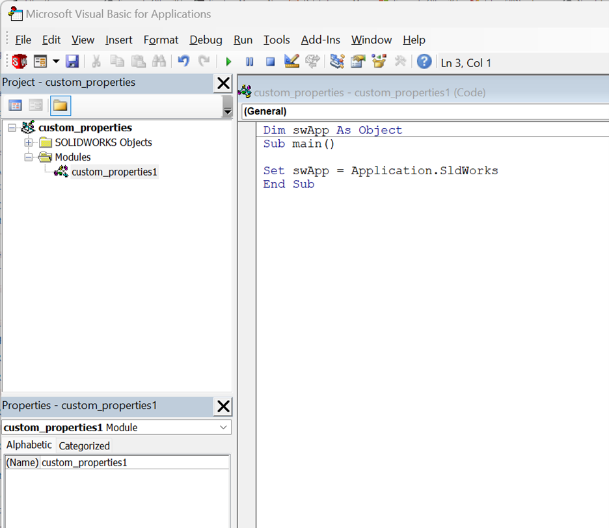Viewport: 609px width, 528px height.
Task: Open the Debug menu
Action: (x=206, y=40)
